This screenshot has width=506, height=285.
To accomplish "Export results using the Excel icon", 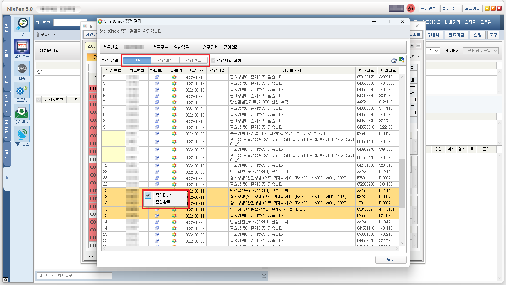I will (402, 60).
